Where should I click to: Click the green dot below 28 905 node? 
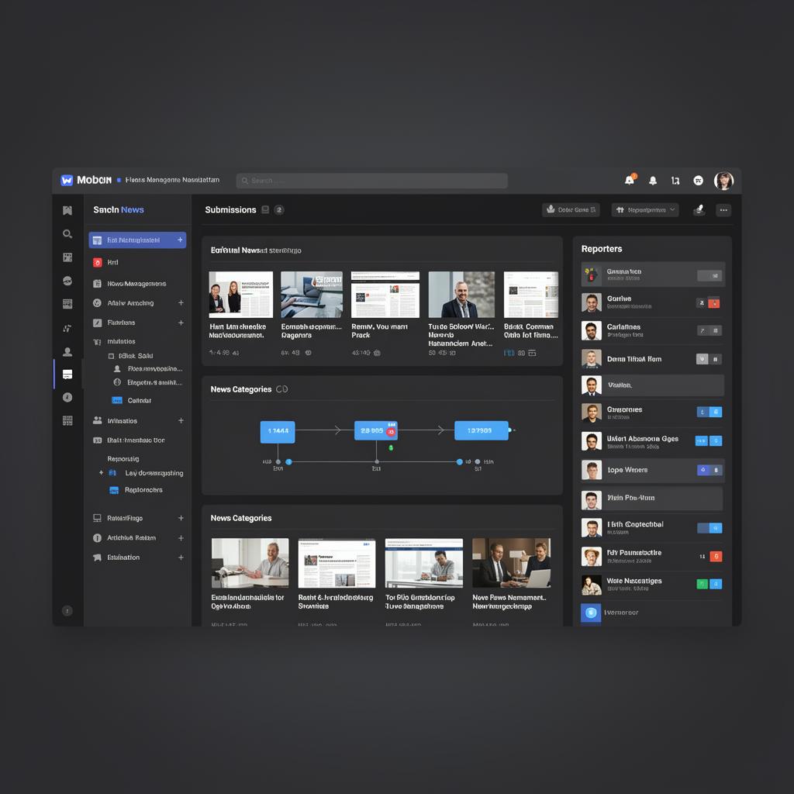tap(391, 447)
